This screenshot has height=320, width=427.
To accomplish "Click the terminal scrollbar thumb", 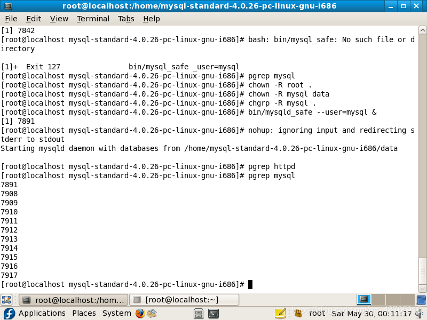I will [422, 271].
